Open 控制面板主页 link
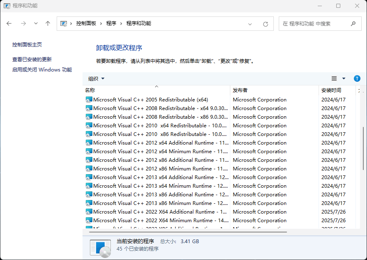367x260 pixels. 27,45
